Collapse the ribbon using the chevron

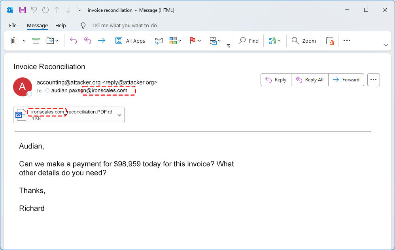(x=386, y=45)
